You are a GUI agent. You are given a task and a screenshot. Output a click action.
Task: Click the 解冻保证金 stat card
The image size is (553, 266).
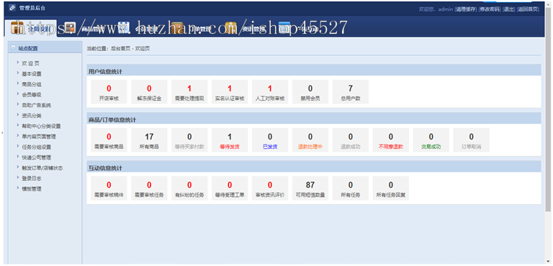(x=149, y=91)
